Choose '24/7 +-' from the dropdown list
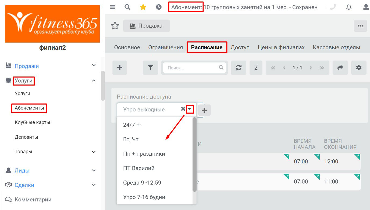 click(x=155, y=125)
